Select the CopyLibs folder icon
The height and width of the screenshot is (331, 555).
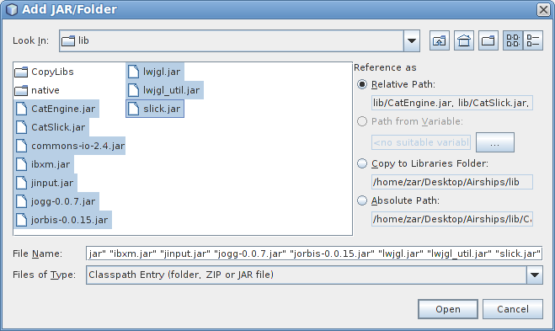pos(21,72)
